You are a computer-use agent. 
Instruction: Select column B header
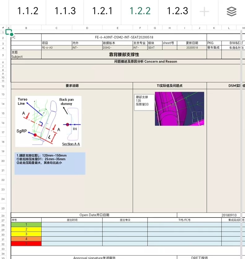pyautogui.click(x=26, y=28)
